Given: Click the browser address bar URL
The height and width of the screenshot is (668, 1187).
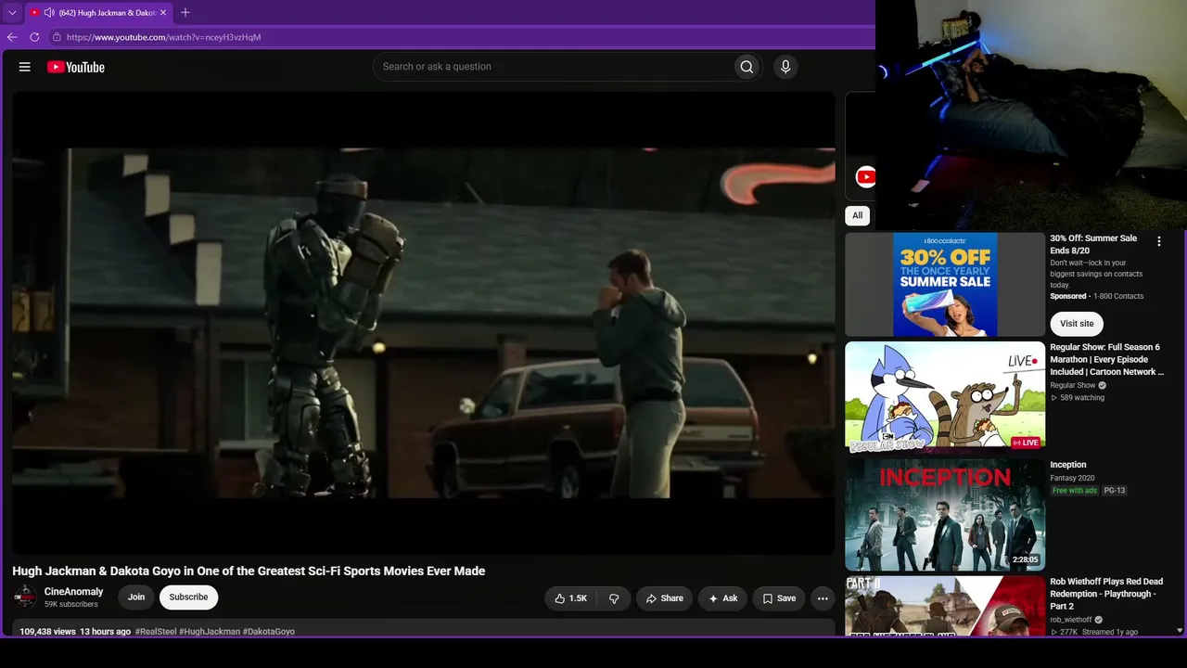Looking at the screenshot, I should (163, 37).
